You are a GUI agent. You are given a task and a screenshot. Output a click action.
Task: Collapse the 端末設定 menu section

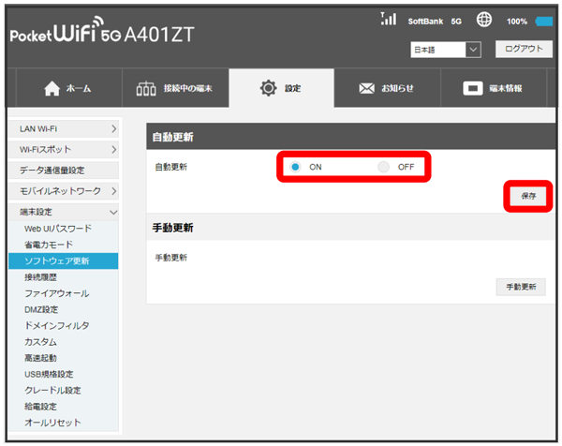[65, 212]
